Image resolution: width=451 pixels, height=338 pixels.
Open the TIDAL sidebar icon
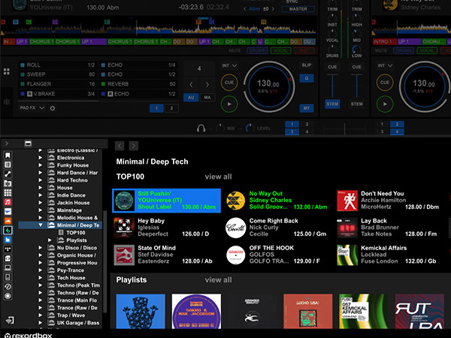coord(8,249)
